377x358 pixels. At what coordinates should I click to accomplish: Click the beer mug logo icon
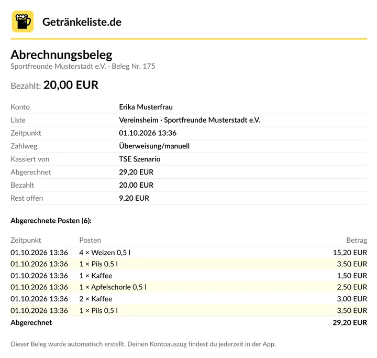coord(23,21)
